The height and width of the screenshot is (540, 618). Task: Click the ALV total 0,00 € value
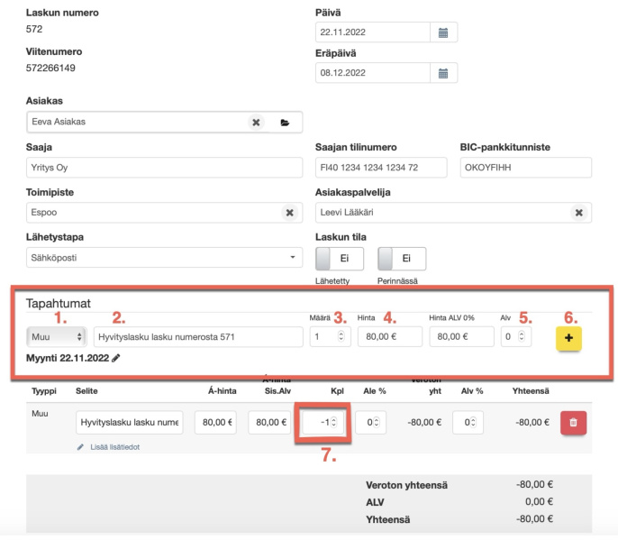(x=539, y=502)
